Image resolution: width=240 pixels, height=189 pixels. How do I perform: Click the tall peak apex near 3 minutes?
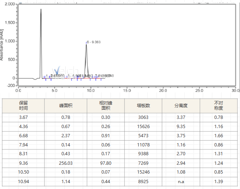tap(41, 10)
